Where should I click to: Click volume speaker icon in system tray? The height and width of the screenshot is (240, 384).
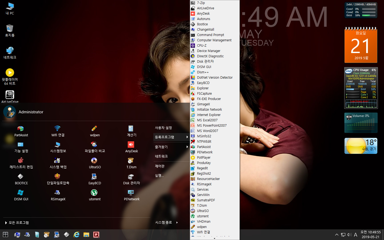point(349,235)
